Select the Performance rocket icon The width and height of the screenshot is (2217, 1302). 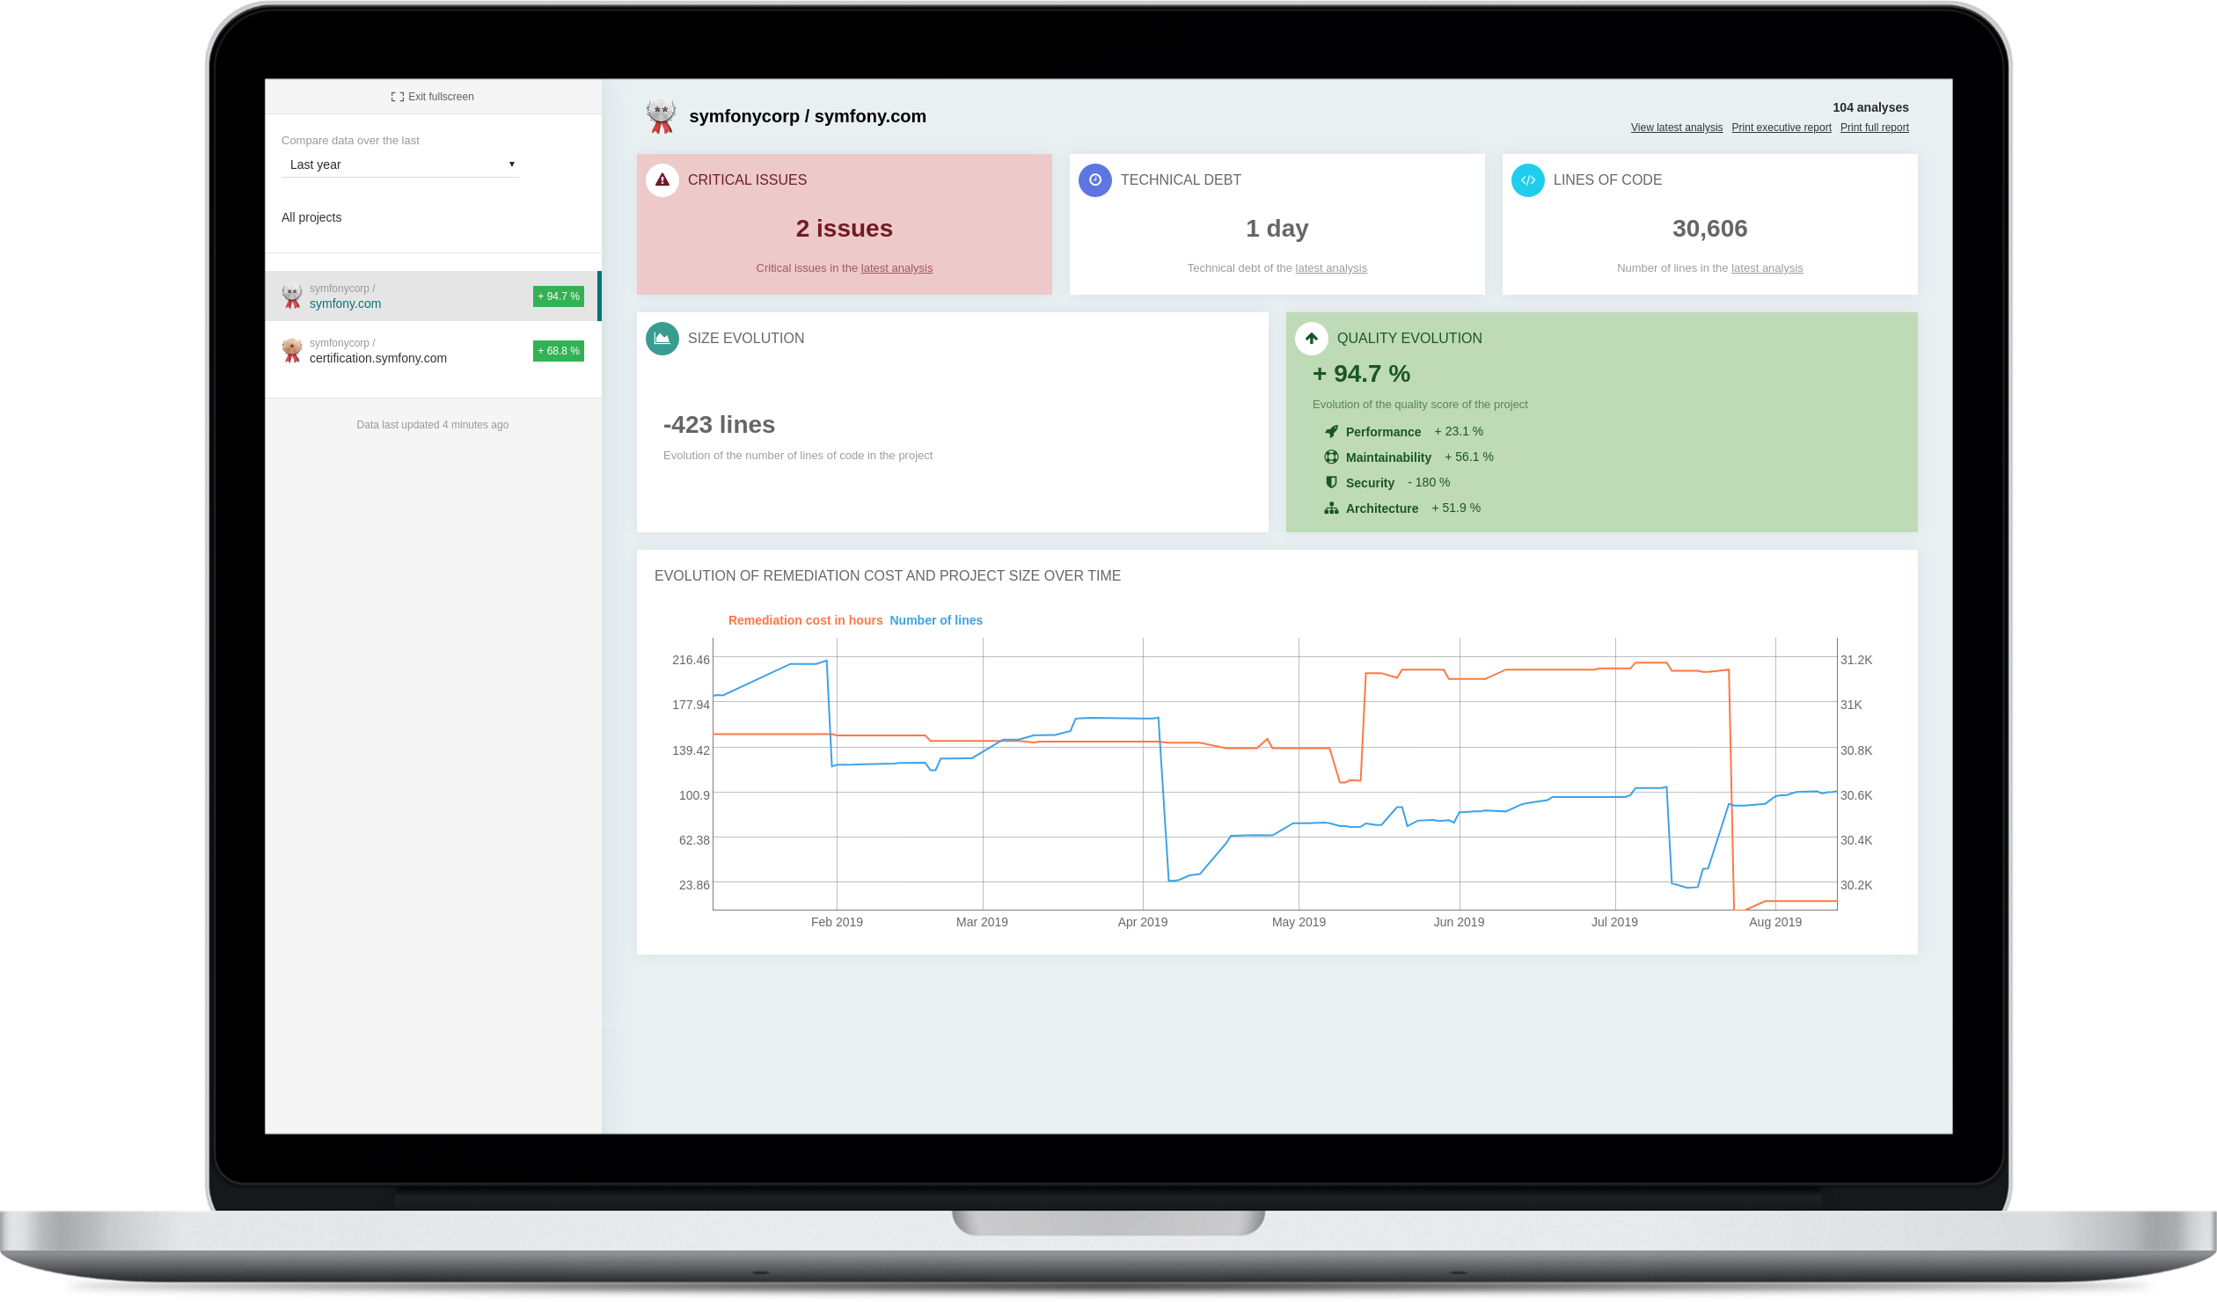pos(1330,431)
